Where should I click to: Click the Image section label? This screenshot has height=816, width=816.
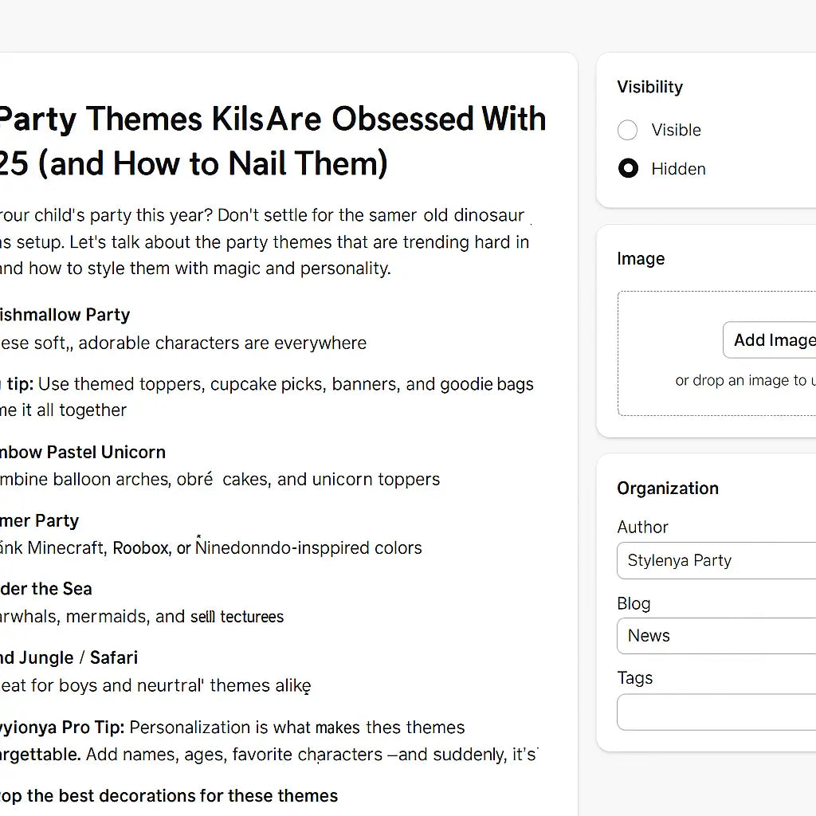tap(641, 258)
